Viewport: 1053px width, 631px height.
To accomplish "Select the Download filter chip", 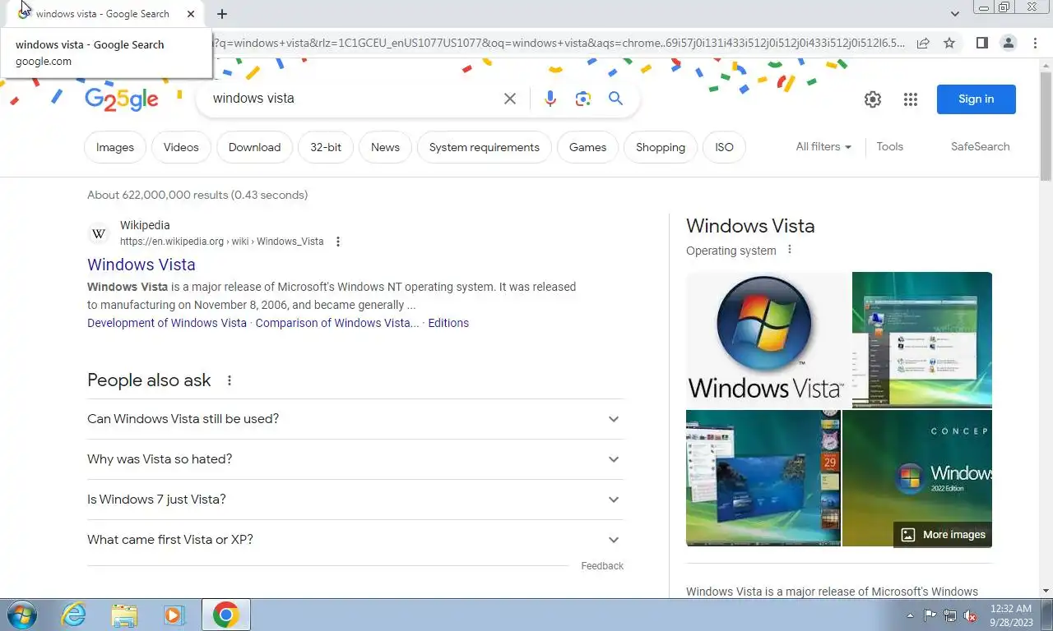I will [x=254, y=147].
